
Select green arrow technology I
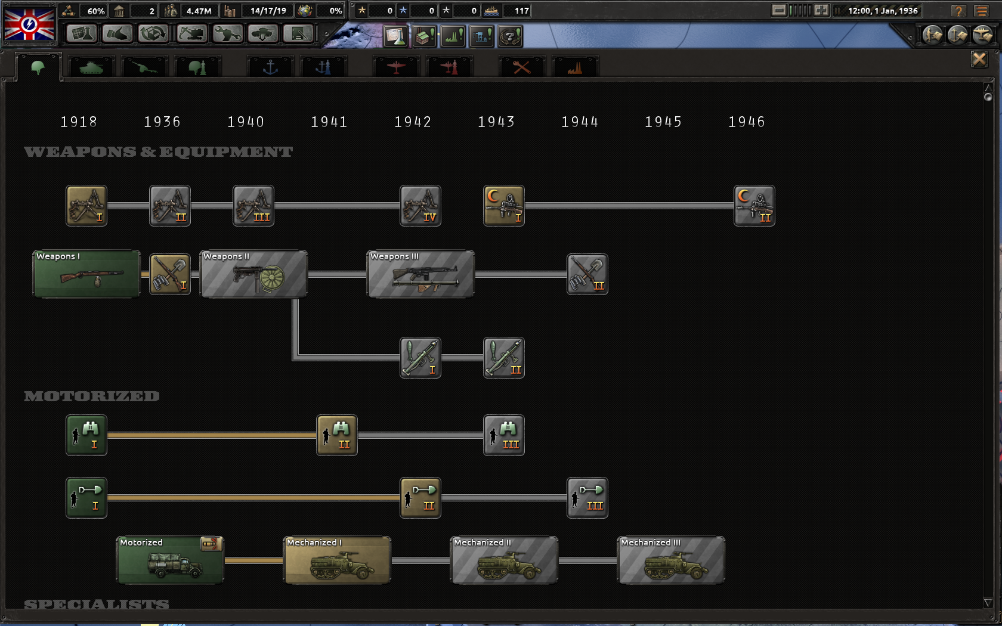click(86, 498)
